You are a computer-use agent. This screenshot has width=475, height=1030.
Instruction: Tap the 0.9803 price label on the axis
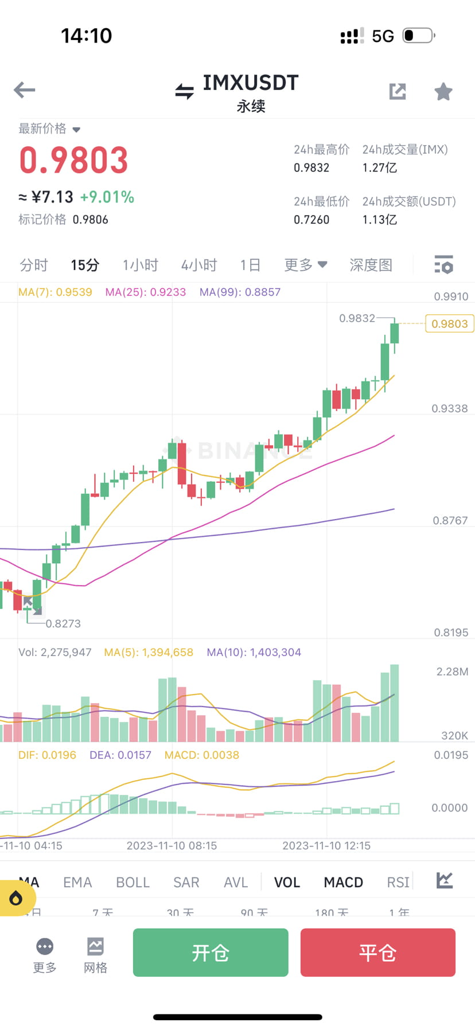point(449,324)
